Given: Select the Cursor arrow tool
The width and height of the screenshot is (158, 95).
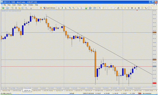Looking at the screenshot, I should click(x=100, y=8).
